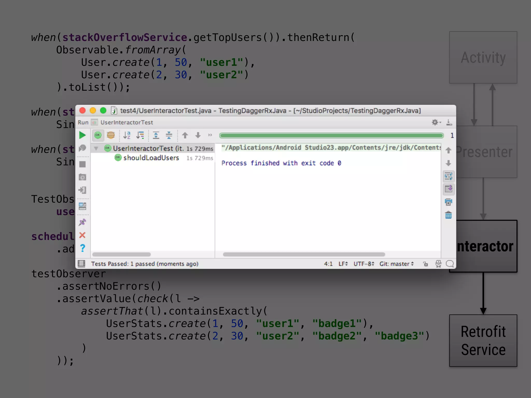The image size is (531, 398).
Task: Click the UserInteractorTest run tab
Action: (x=127, y=122)
